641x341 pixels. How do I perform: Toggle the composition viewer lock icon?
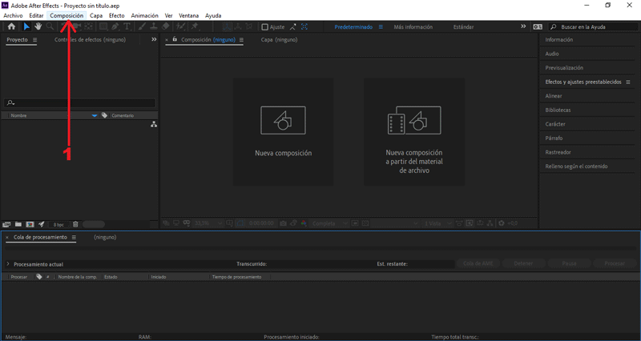pos(175,39)
